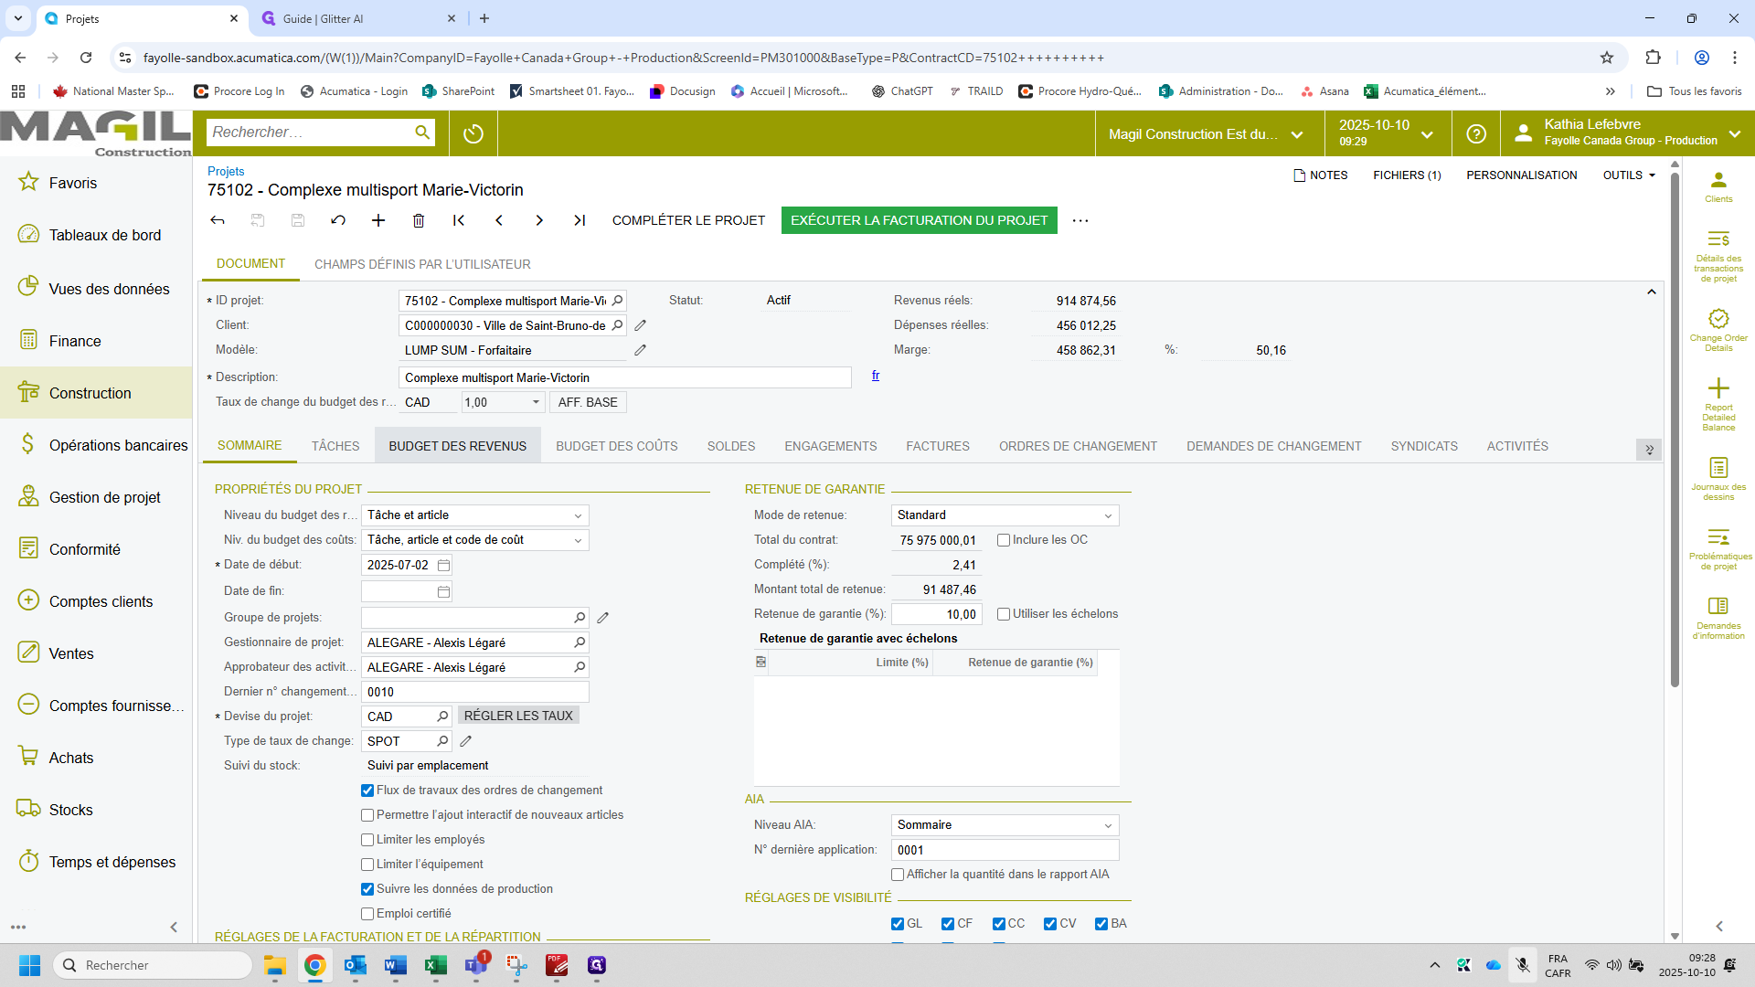Image resolution: width=1755 pixels, height=987 pixels.
Task: Uncheck Flux de travaux des ordres de changement
Action: click(x=367, y=790)
